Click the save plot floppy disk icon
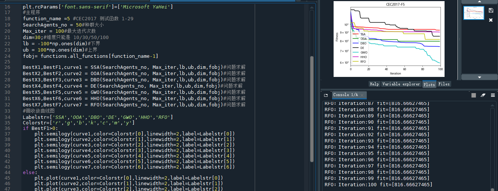This screenshot has height=191, width=498. point(491,10)
